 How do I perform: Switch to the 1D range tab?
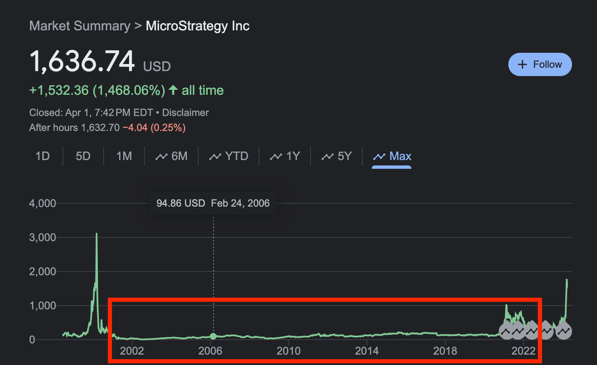(x=42, y=156)
